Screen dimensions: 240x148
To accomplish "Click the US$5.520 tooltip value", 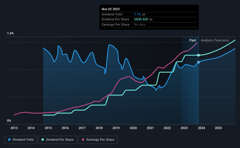I will tap(141, 20).
